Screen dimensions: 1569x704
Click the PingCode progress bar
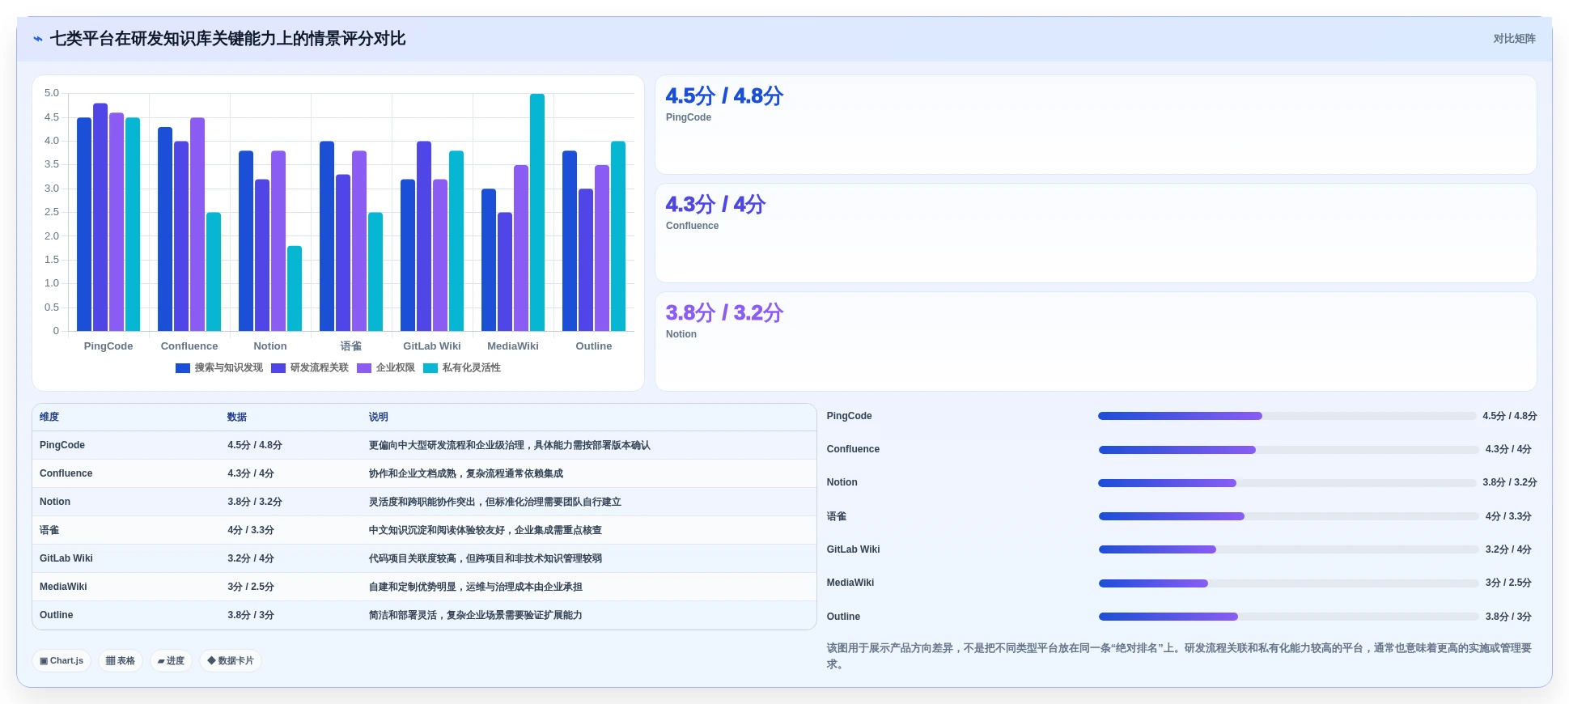pos(1287,416)
